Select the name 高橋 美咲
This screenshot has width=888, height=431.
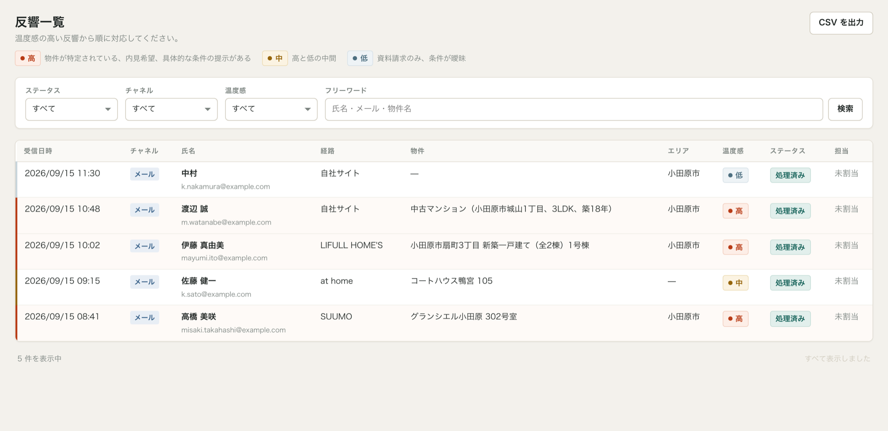198,317
